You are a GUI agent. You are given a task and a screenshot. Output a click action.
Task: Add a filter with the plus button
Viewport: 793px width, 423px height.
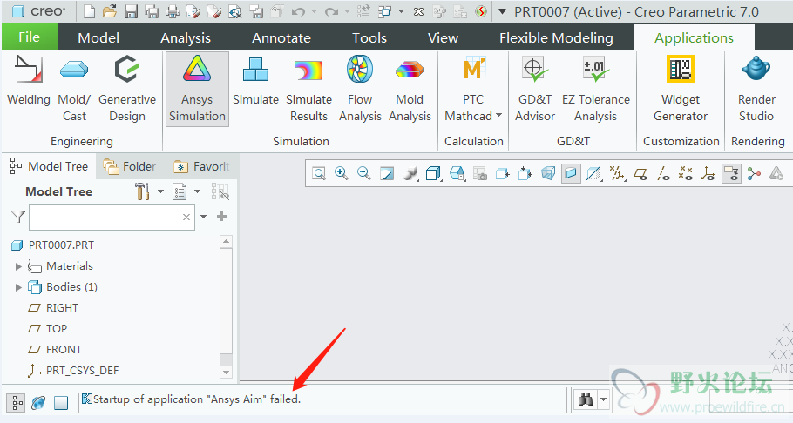click(x=221, y=217)
